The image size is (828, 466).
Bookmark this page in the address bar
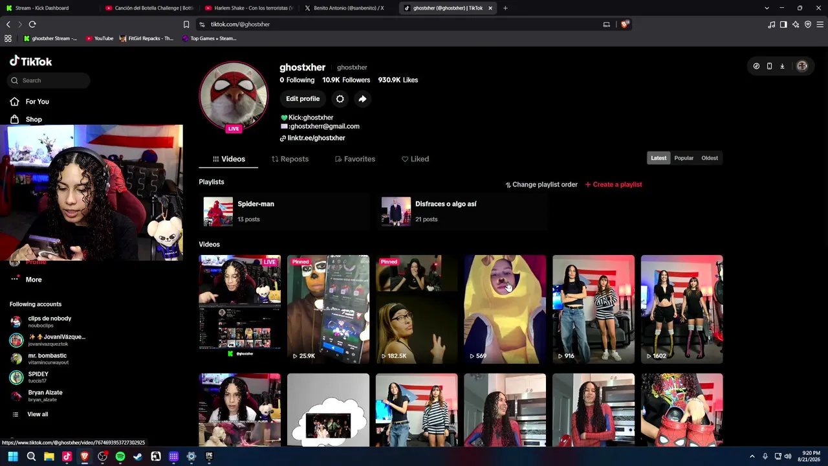[x=186, y=25]
